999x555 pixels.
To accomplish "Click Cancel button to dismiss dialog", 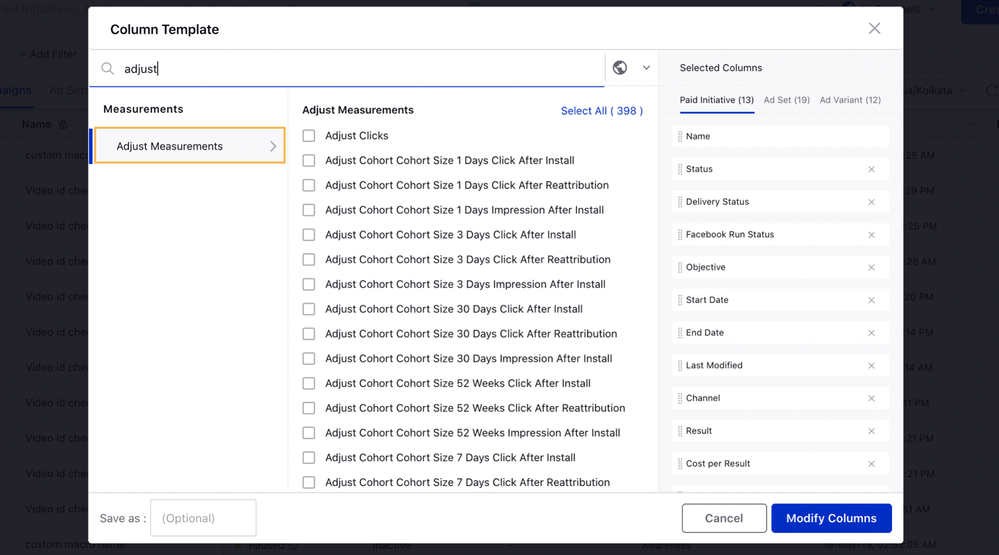I will point(724,517).
